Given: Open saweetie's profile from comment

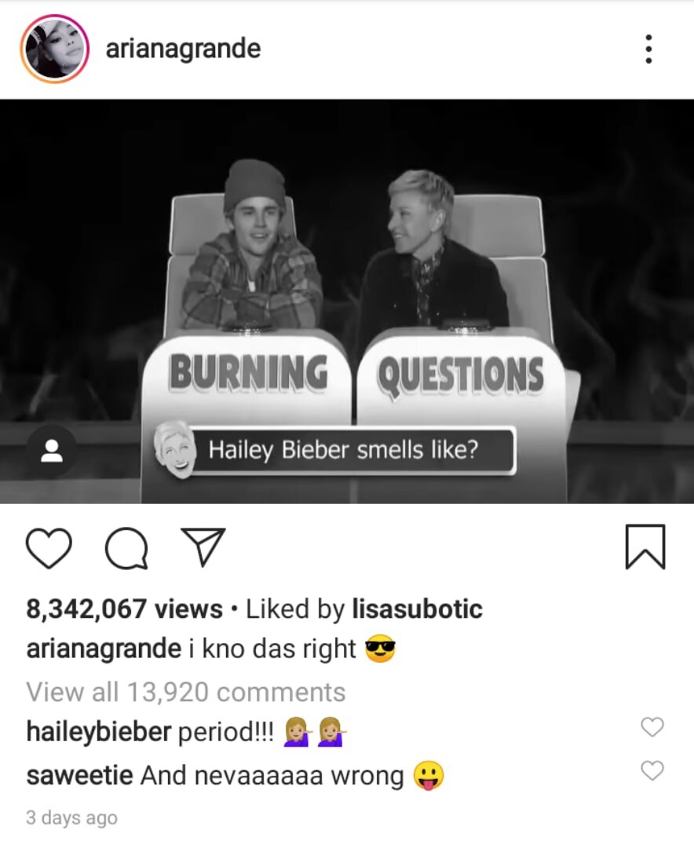Looking at the screenshot, I should [x=79, y=775].
